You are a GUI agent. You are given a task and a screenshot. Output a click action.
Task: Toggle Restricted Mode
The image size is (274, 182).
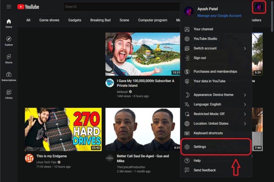click(209, 114)
